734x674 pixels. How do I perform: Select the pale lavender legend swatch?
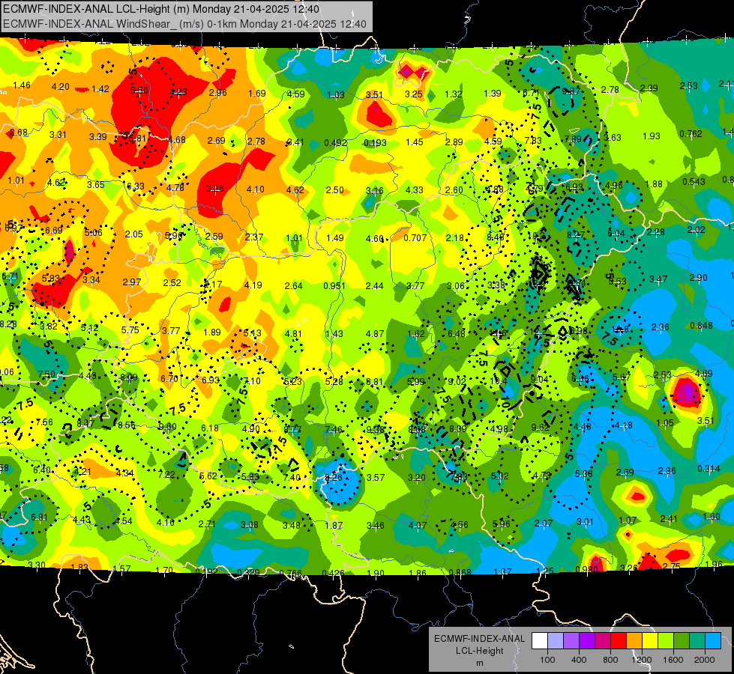[x=556, y=641]
